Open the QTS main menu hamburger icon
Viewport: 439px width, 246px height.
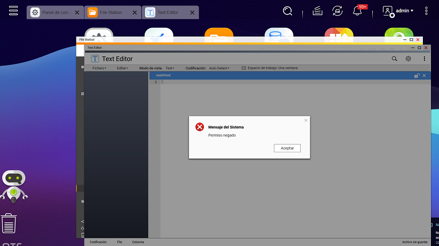(14, 11)
